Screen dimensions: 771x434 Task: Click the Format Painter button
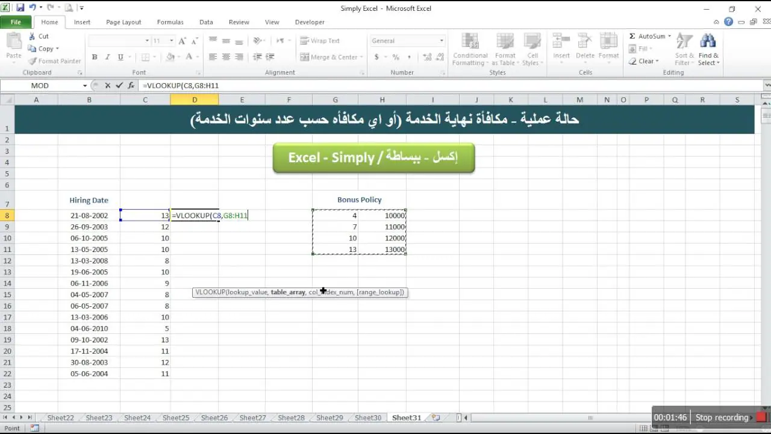coord(54,61)
